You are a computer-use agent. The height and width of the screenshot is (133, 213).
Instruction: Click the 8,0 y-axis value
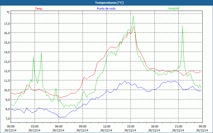(x=8, y=109)
